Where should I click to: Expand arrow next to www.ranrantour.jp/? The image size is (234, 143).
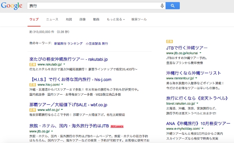point(196,78)
